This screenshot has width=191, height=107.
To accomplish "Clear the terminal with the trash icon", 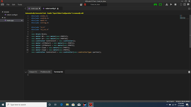I will tap(189, 72).
